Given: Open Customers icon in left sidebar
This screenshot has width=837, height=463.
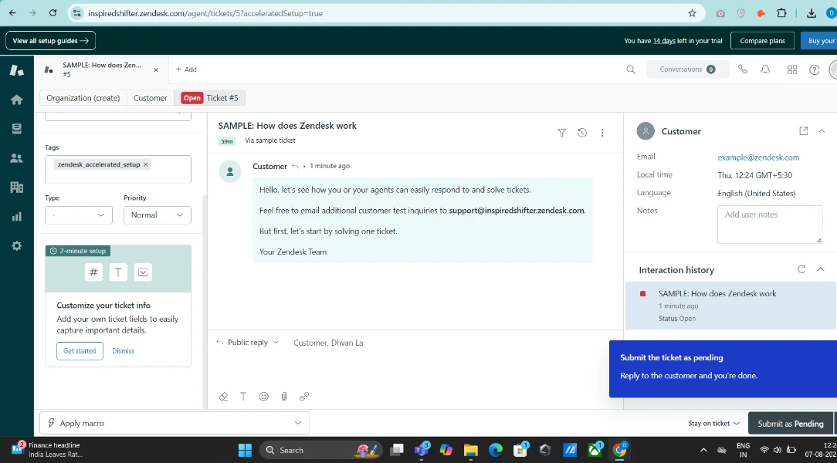Looking at the screenshot, I should pyautogui.click(x=16, y=158).
